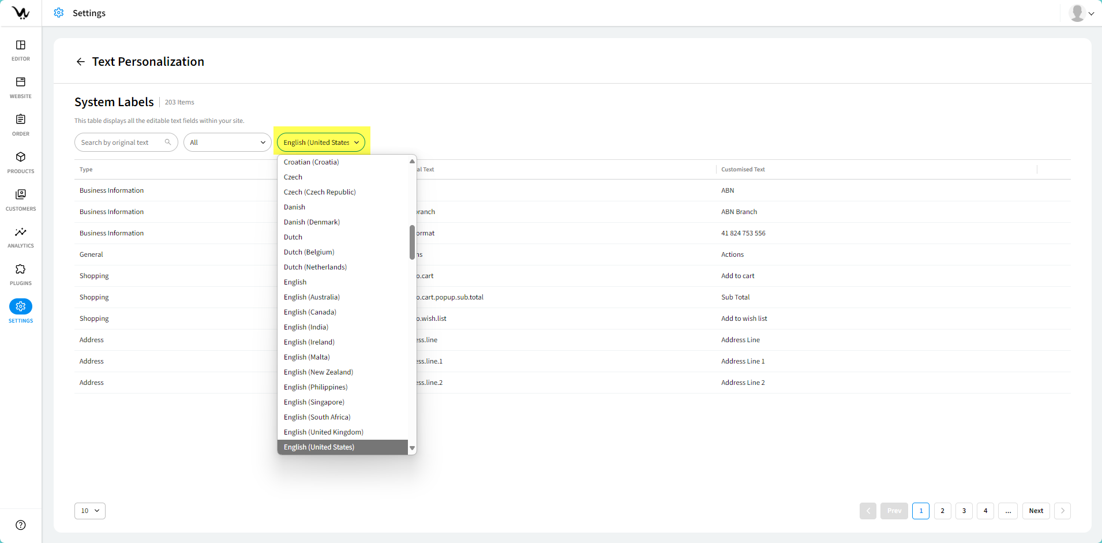Viewport: 1102px width, 543px height.
Task: Click the language list scrollbar down arrow
Action: [412, 448]
